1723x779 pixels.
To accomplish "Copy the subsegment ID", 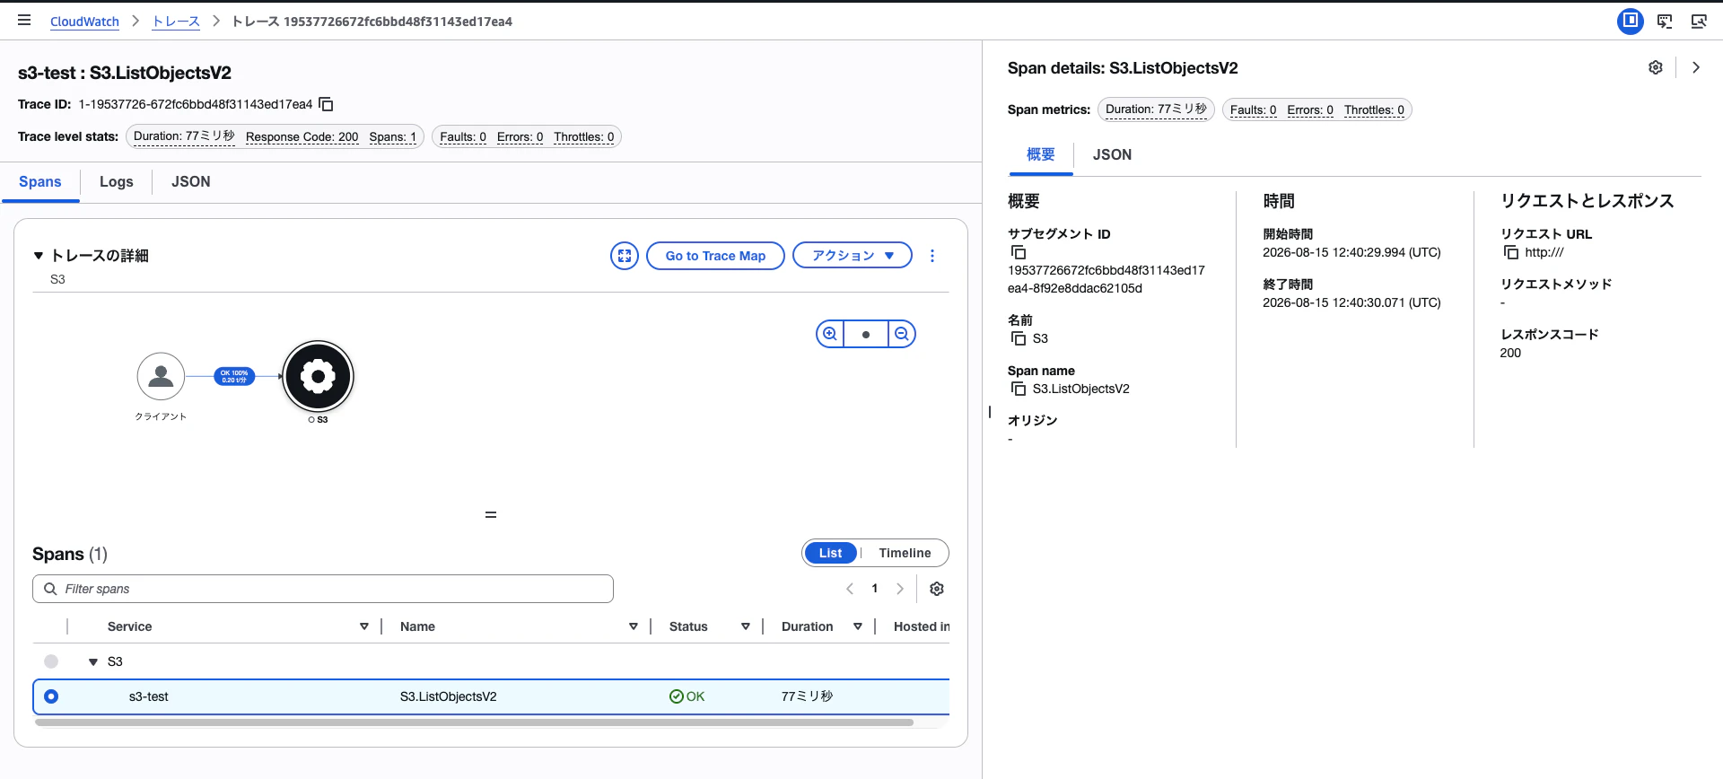I will pos(1019,252).
